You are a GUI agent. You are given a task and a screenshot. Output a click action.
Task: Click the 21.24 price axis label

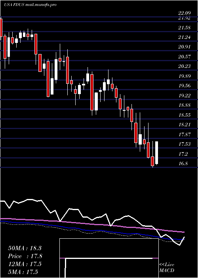point(184,37)
